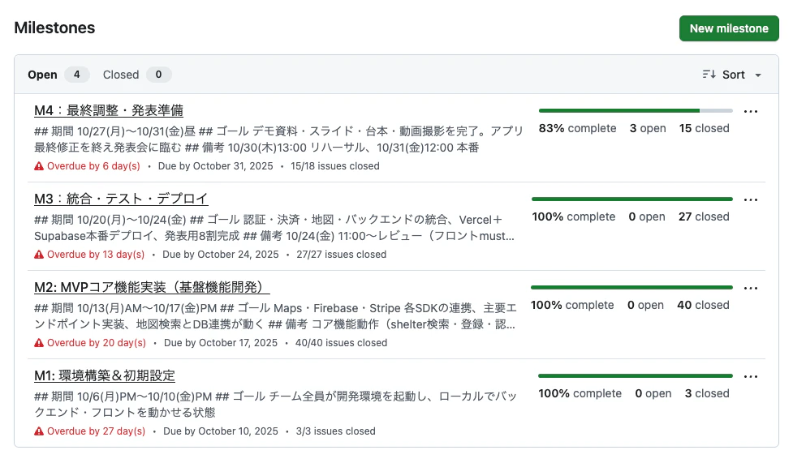Image resolution: width=793 pixels, height=463 pixels.
Task: Switch to the Closed milestones tab
Action: pyautogui.click(x=136, y=75)
